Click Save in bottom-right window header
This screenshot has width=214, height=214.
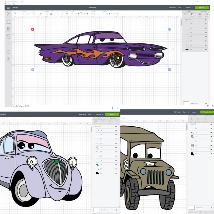point(185,112)
